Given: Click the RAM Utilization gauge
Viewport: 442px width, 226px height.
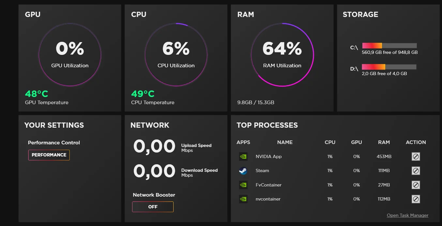Looking at the screenshot, I should 282,55.
